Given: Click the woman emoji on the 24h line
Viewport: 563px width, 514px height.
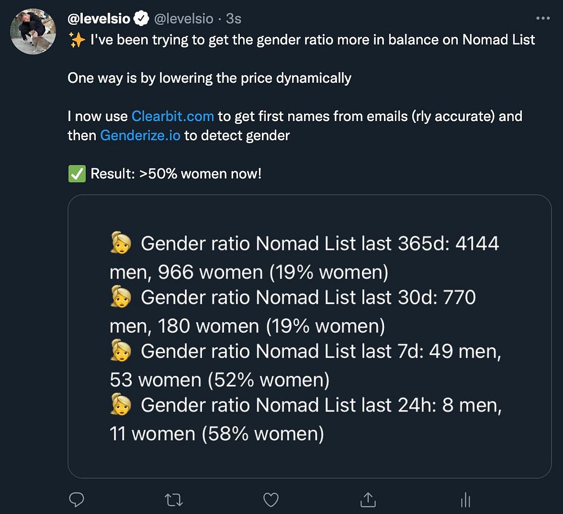Looking at the screenshot, I should (120, 405).
